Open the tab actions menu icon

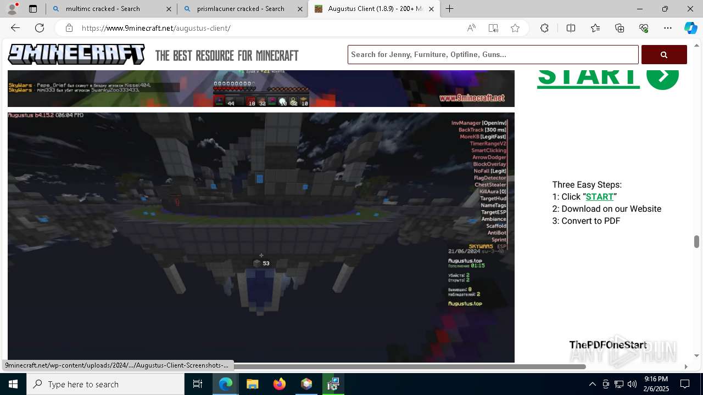tap(33, 9)
